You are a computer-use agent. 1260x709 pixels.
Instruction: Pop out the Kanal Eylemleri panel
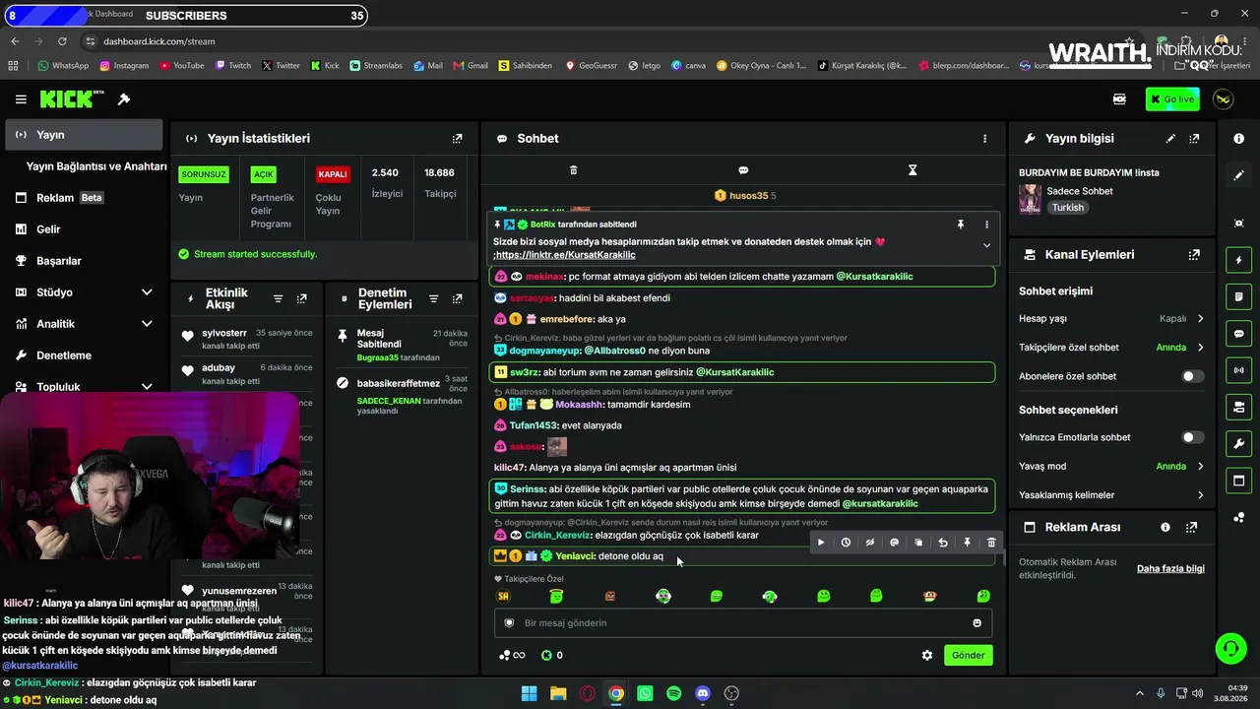coord(1194,255)
